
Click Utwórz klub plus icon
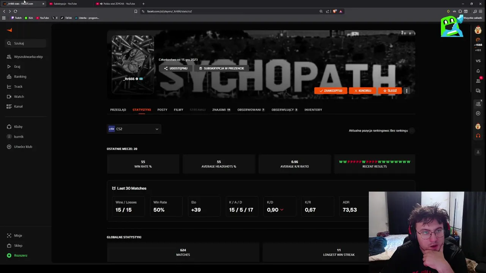coord(9,147)
